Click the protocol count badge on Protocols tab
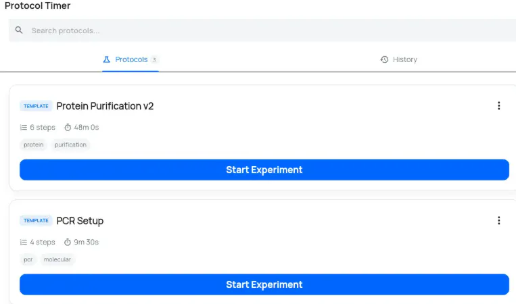Screen dimensions: 516x304 click(154, 60)
